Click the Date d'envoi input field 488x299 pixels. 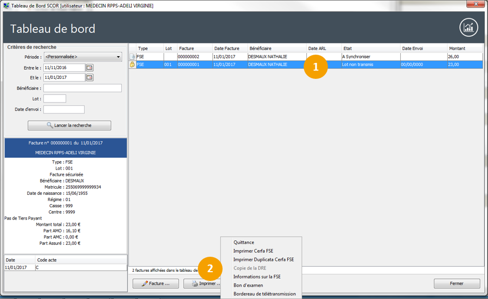coord(64,109)
